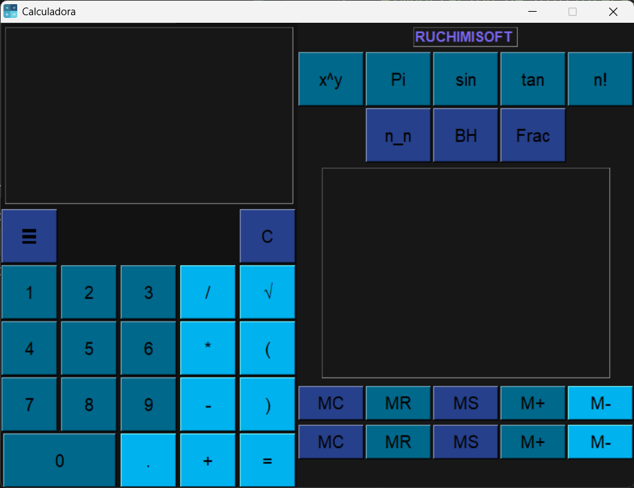Click the equals key
634x488 pixels.
pos(267,460)
